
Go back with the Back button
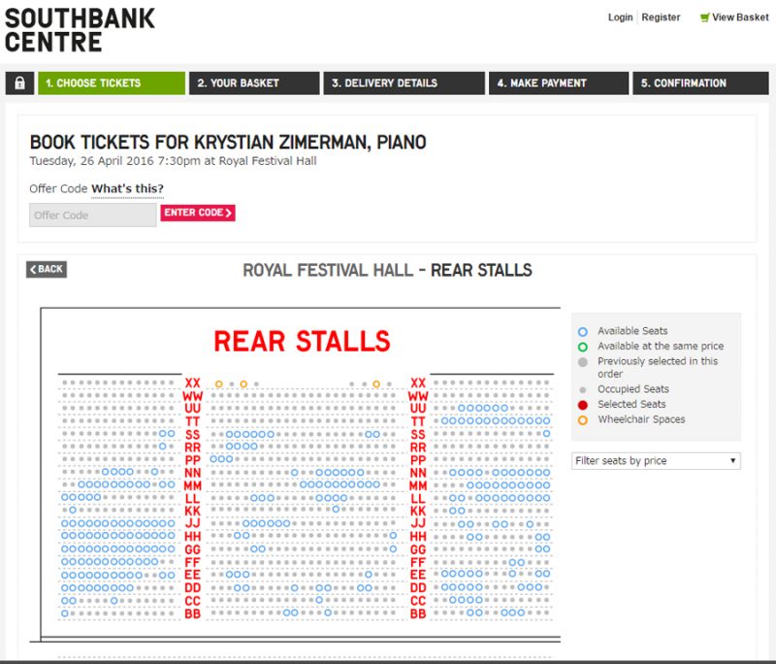click(x=47, y=269)
